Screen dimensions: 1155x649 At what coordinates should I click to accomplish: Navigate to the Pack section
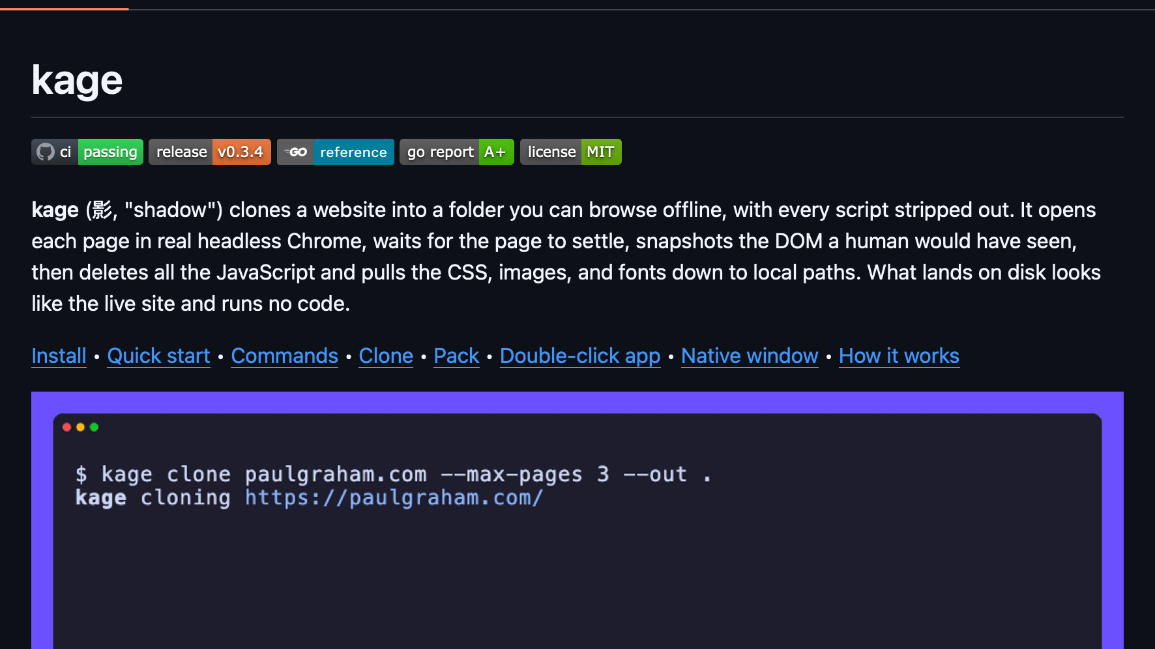(x=456, y=356)
